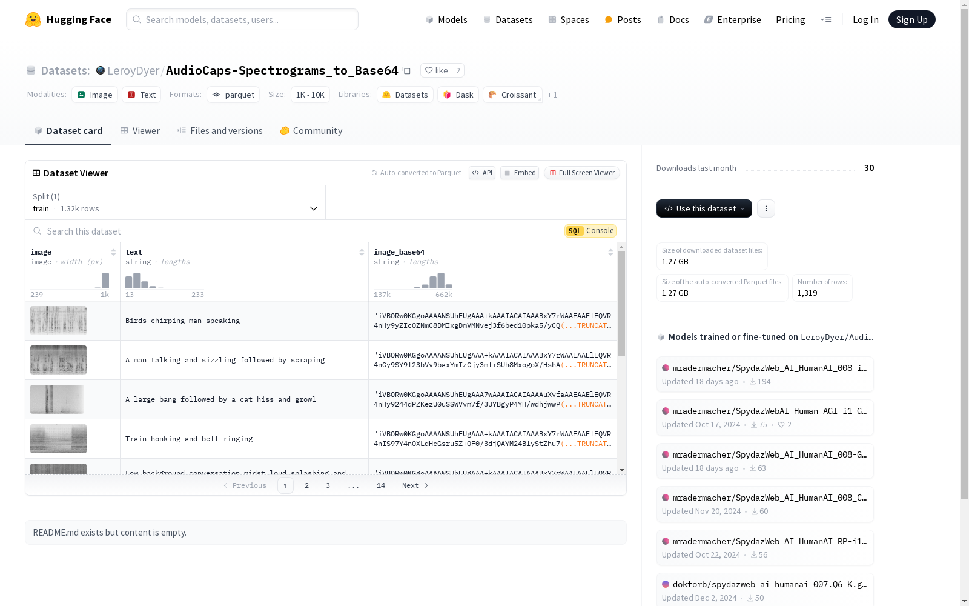Viewport: 969px width, 606px height.
Task: Go to page 2 of results
Action: click(x=307, y=485)
